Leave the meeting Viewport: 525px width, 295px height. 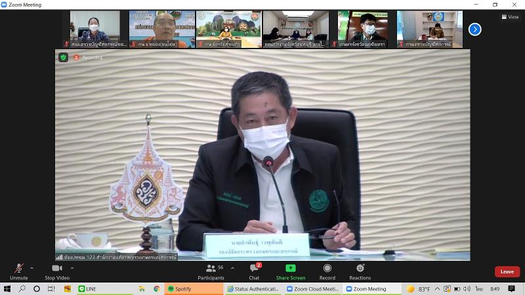[507, 271]
